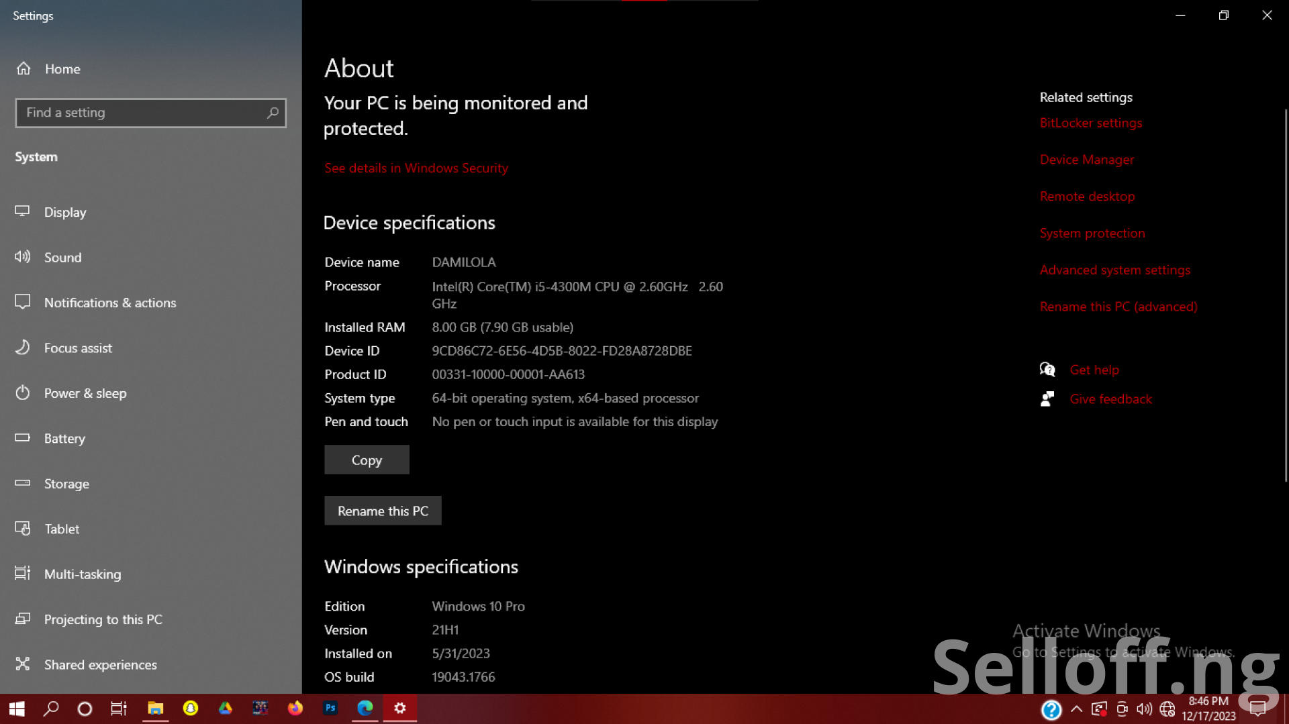Click the Focus assist moon icon

coord(23,347)
